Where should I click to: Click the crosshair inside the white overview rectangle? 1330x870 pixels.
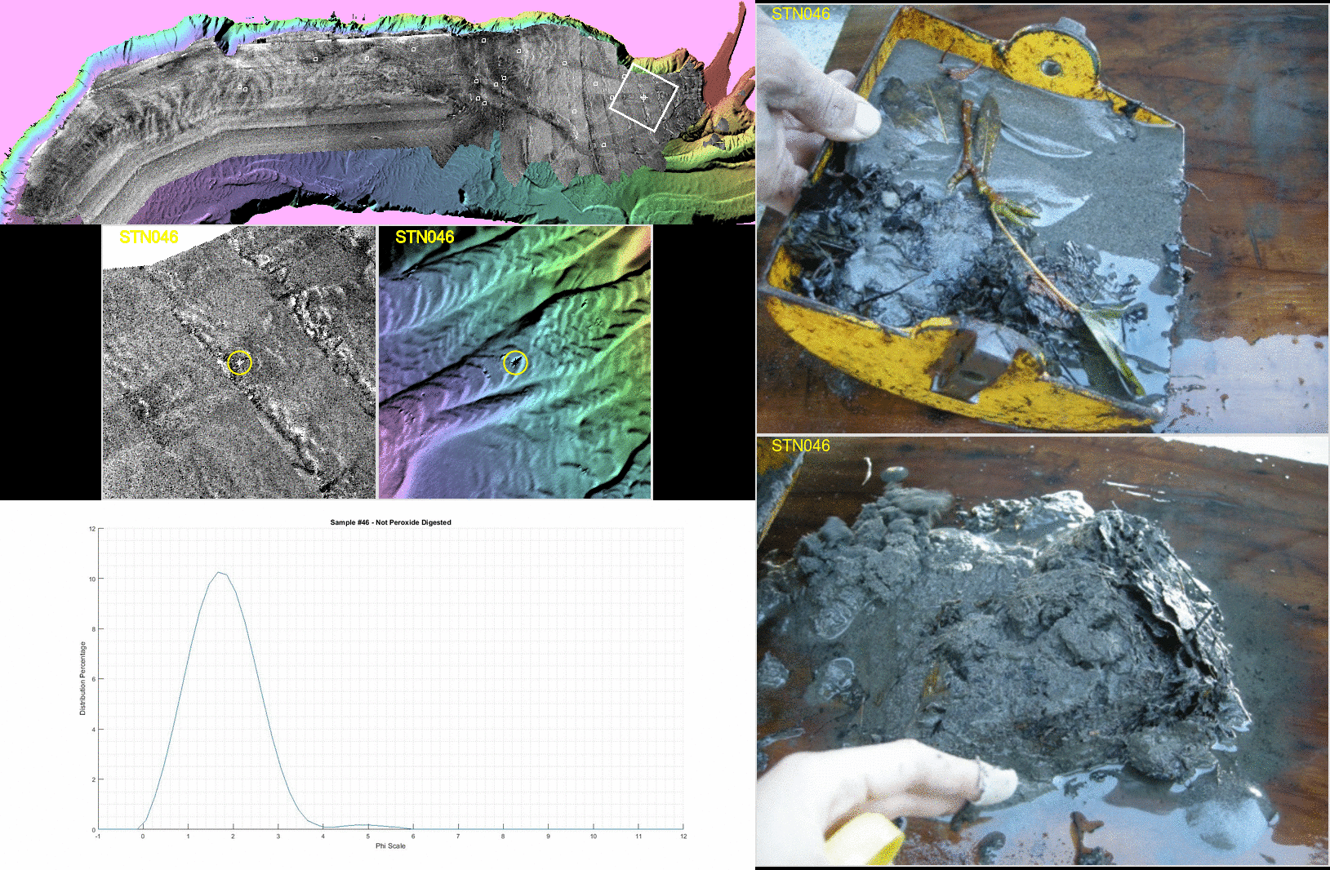point(643,98)
